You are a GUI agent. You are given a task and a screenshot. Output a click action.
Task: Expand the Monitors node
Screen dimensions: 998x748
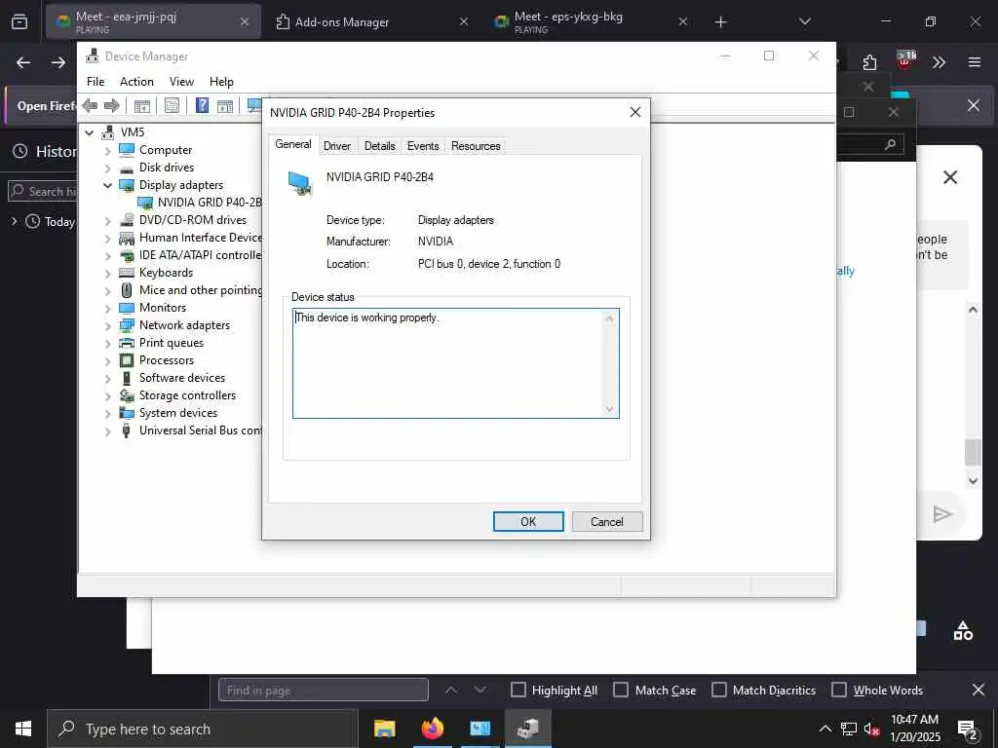click(107, 309)
